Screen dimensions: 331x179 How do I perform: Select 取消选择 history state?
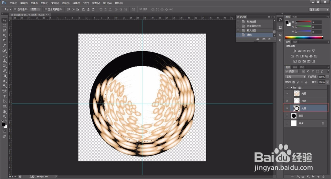pos(255,22)
